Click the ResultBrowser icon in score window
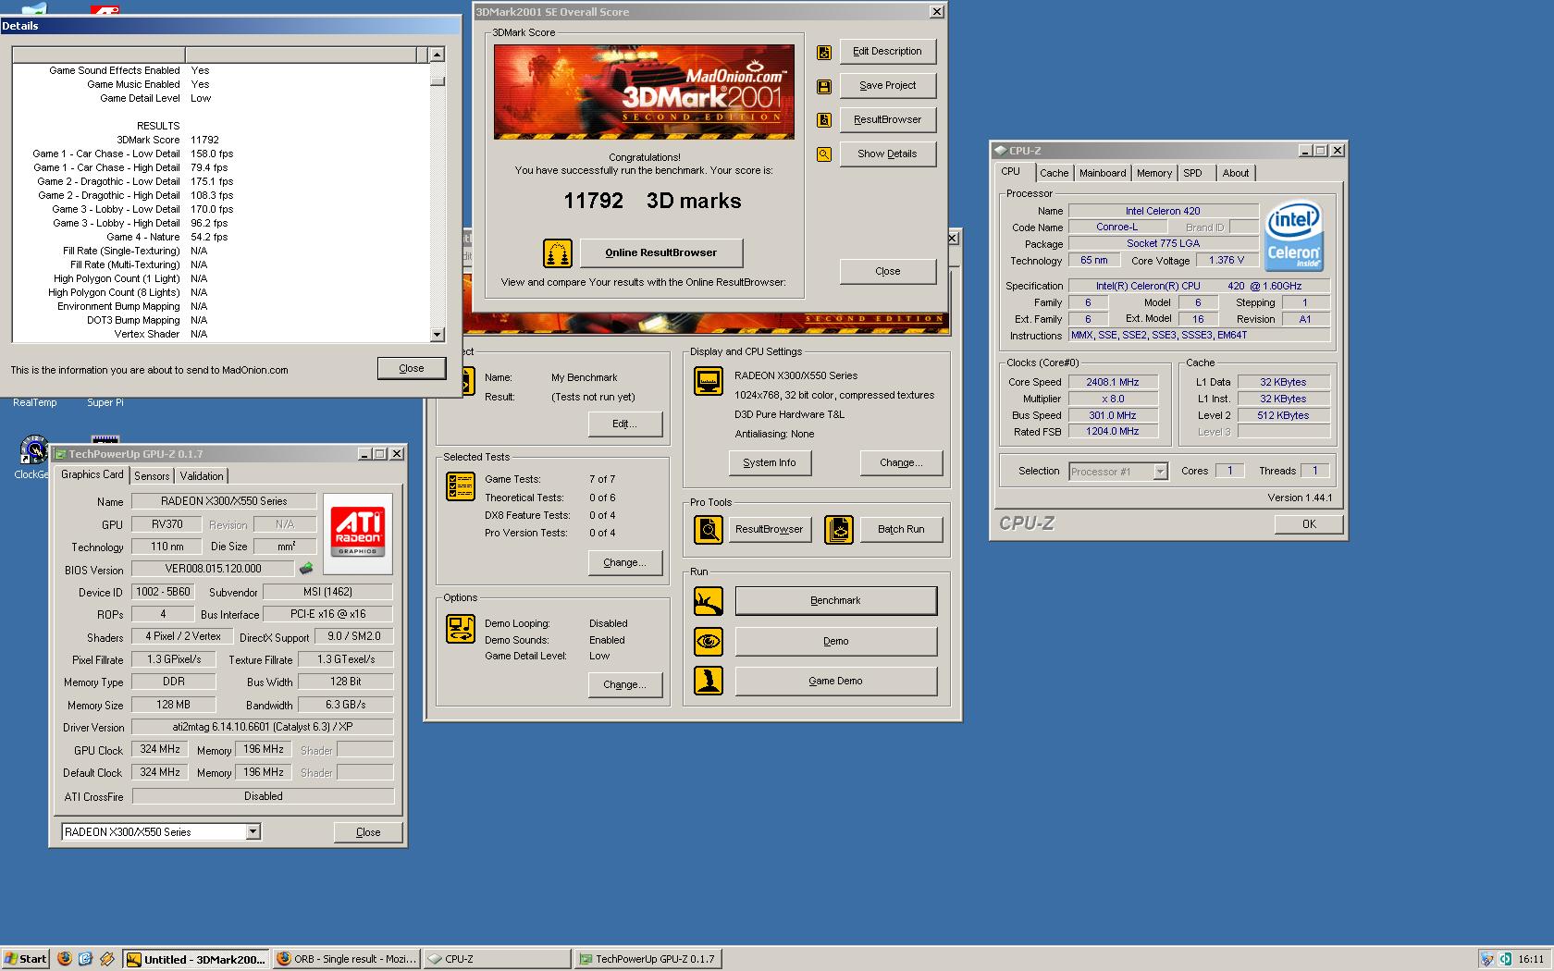 coord(823,120)
